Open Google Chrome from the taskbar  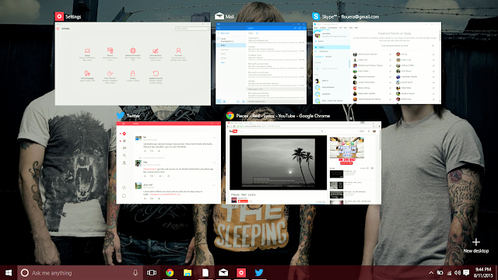pyautogui.click(x=170, y=273)
